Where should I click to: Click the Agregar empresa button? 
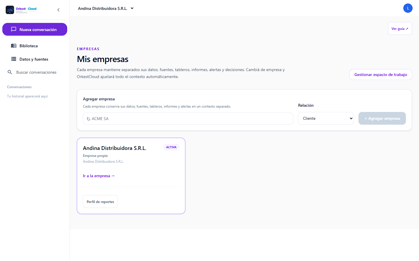[x=382, y=118]
